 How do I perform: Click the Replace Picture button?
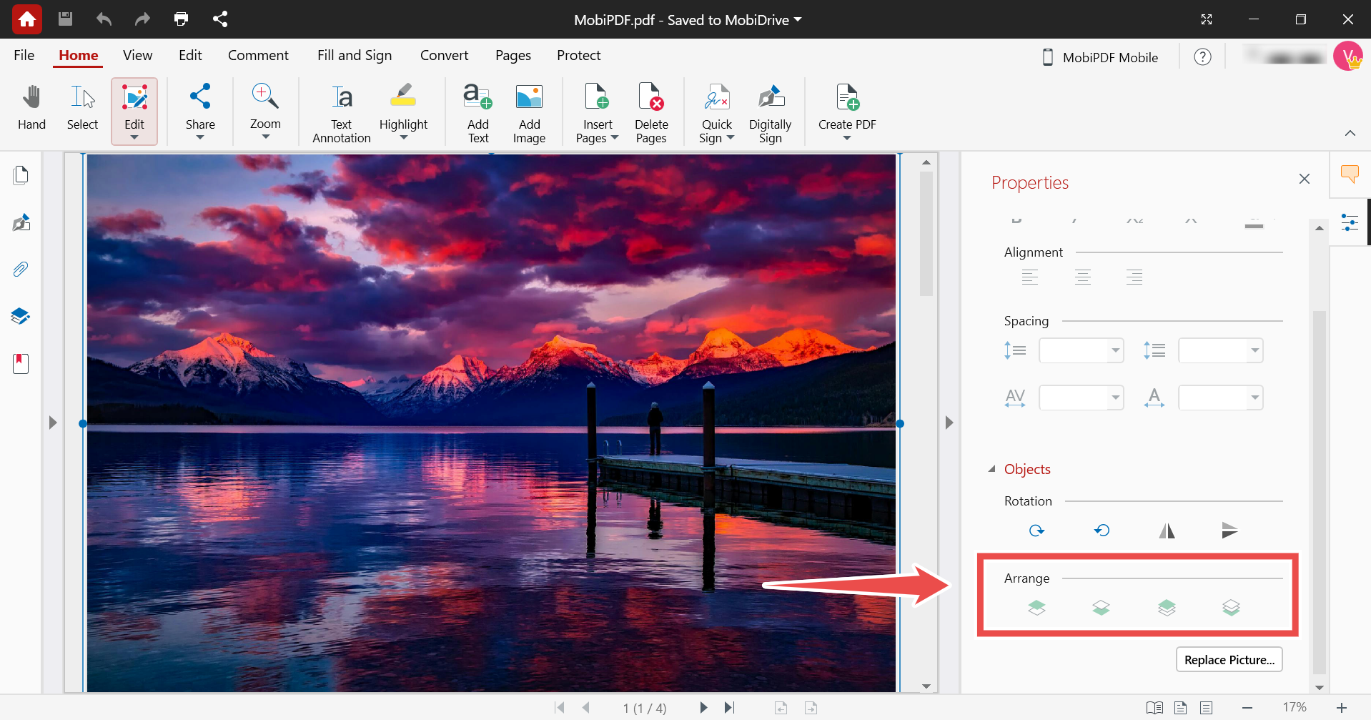1229,659
